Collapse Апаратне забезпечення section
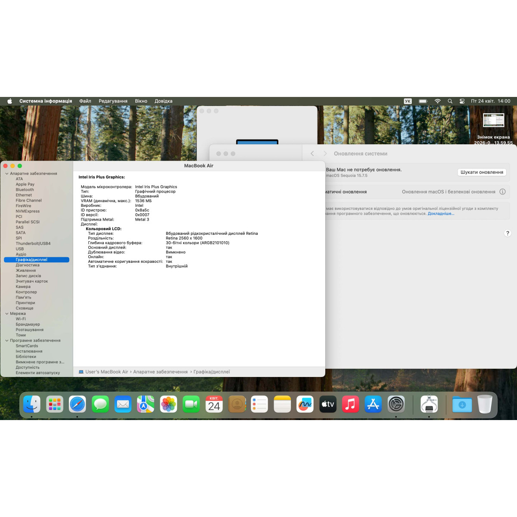The height and width of the screenshot is (517, 517). pyautogui.click(x=7, y=174)
